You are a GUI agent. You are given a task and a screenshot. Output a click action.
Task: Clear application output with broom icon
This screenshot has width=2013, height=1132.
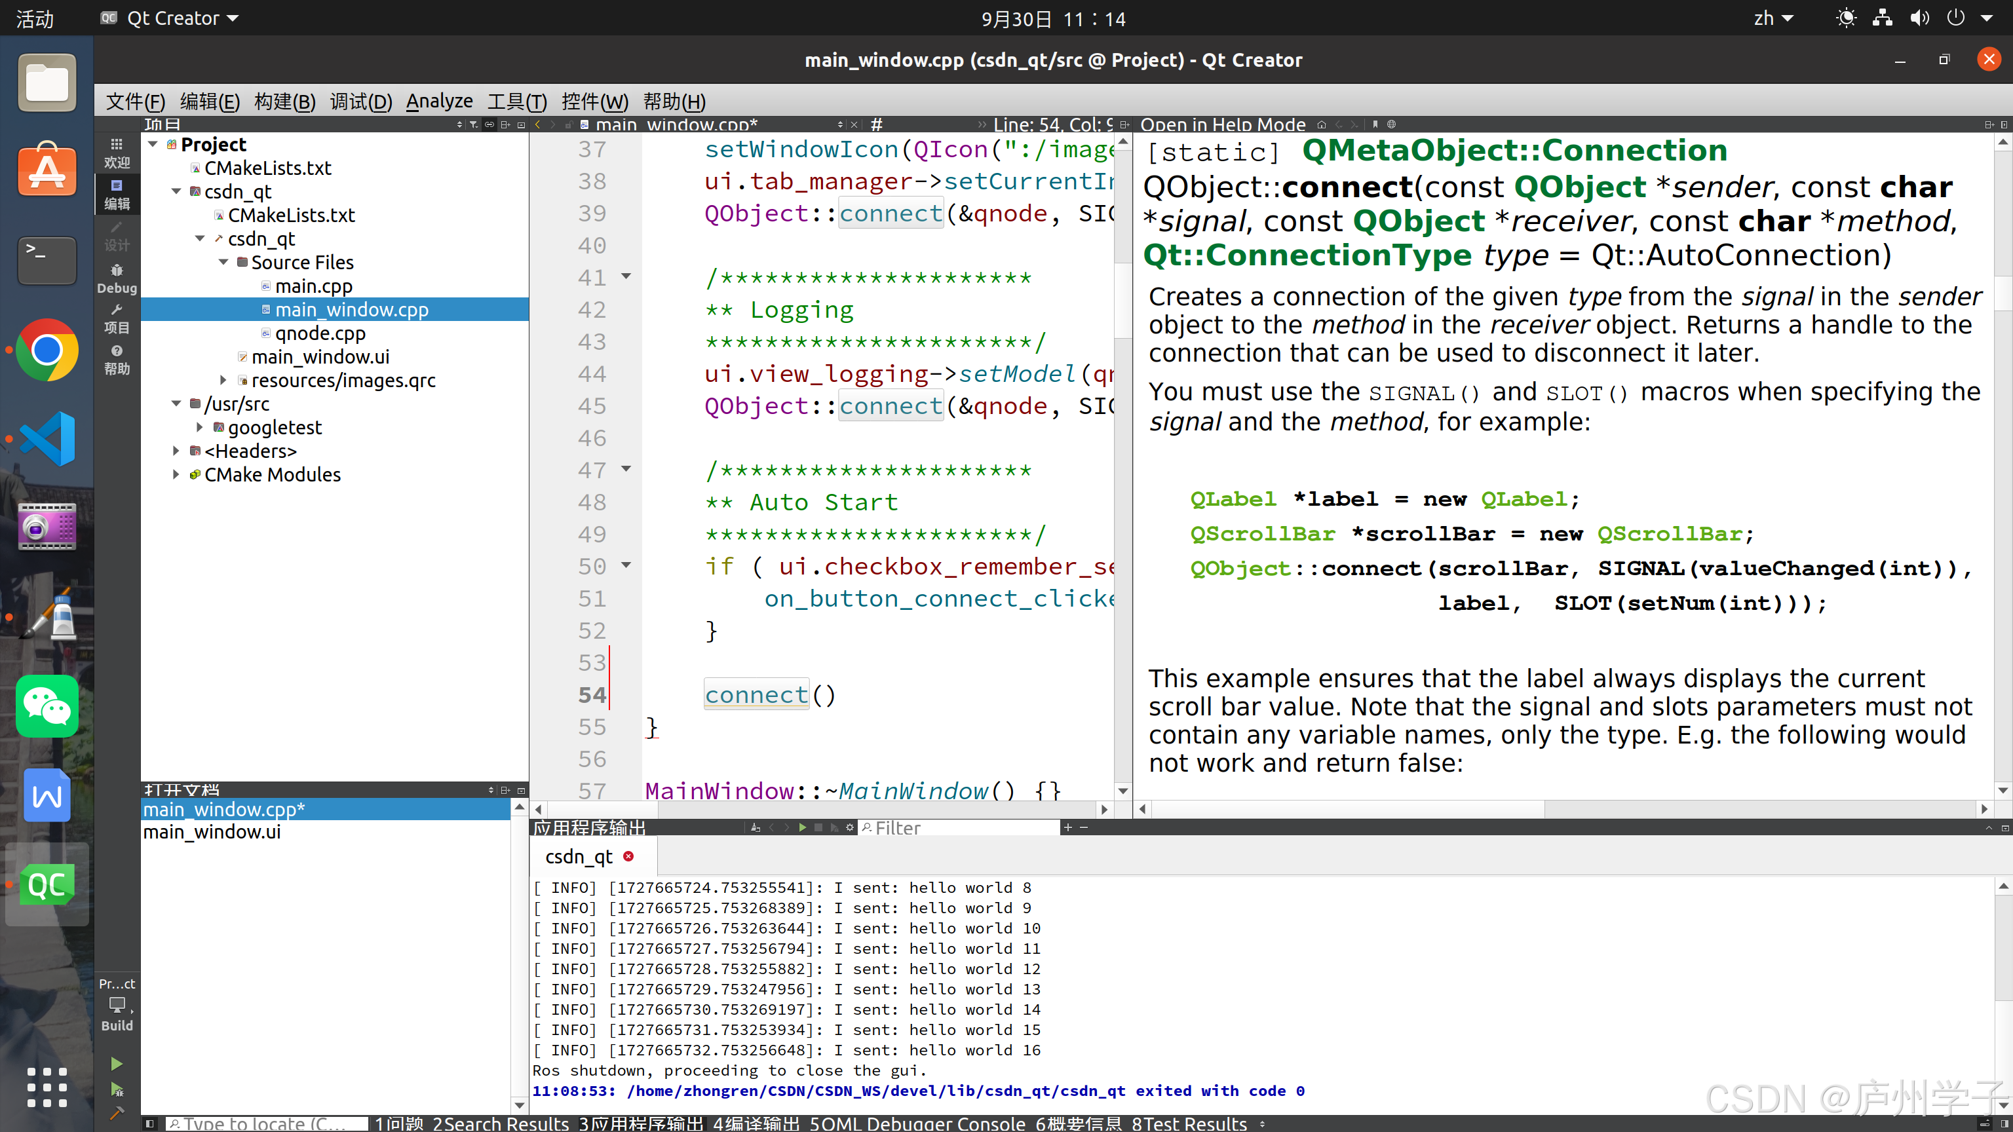(755, 827)
